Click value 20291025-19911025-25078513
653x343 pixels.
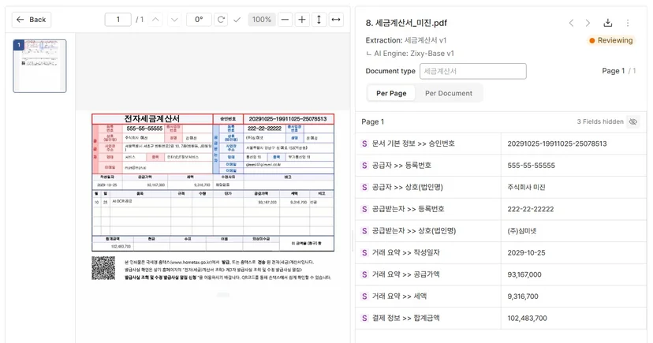(557, 144)
